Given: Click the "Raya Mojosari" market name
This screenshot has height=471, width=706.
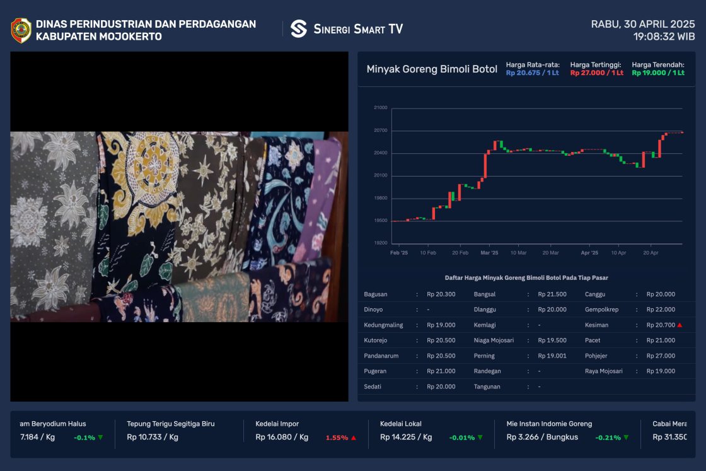Looking at the screenshot, I should click(604, 371).
